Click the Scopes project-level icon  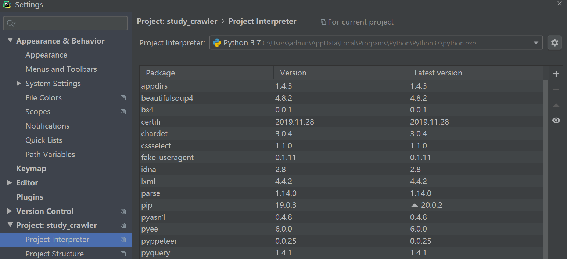click(x=123, y=112)
